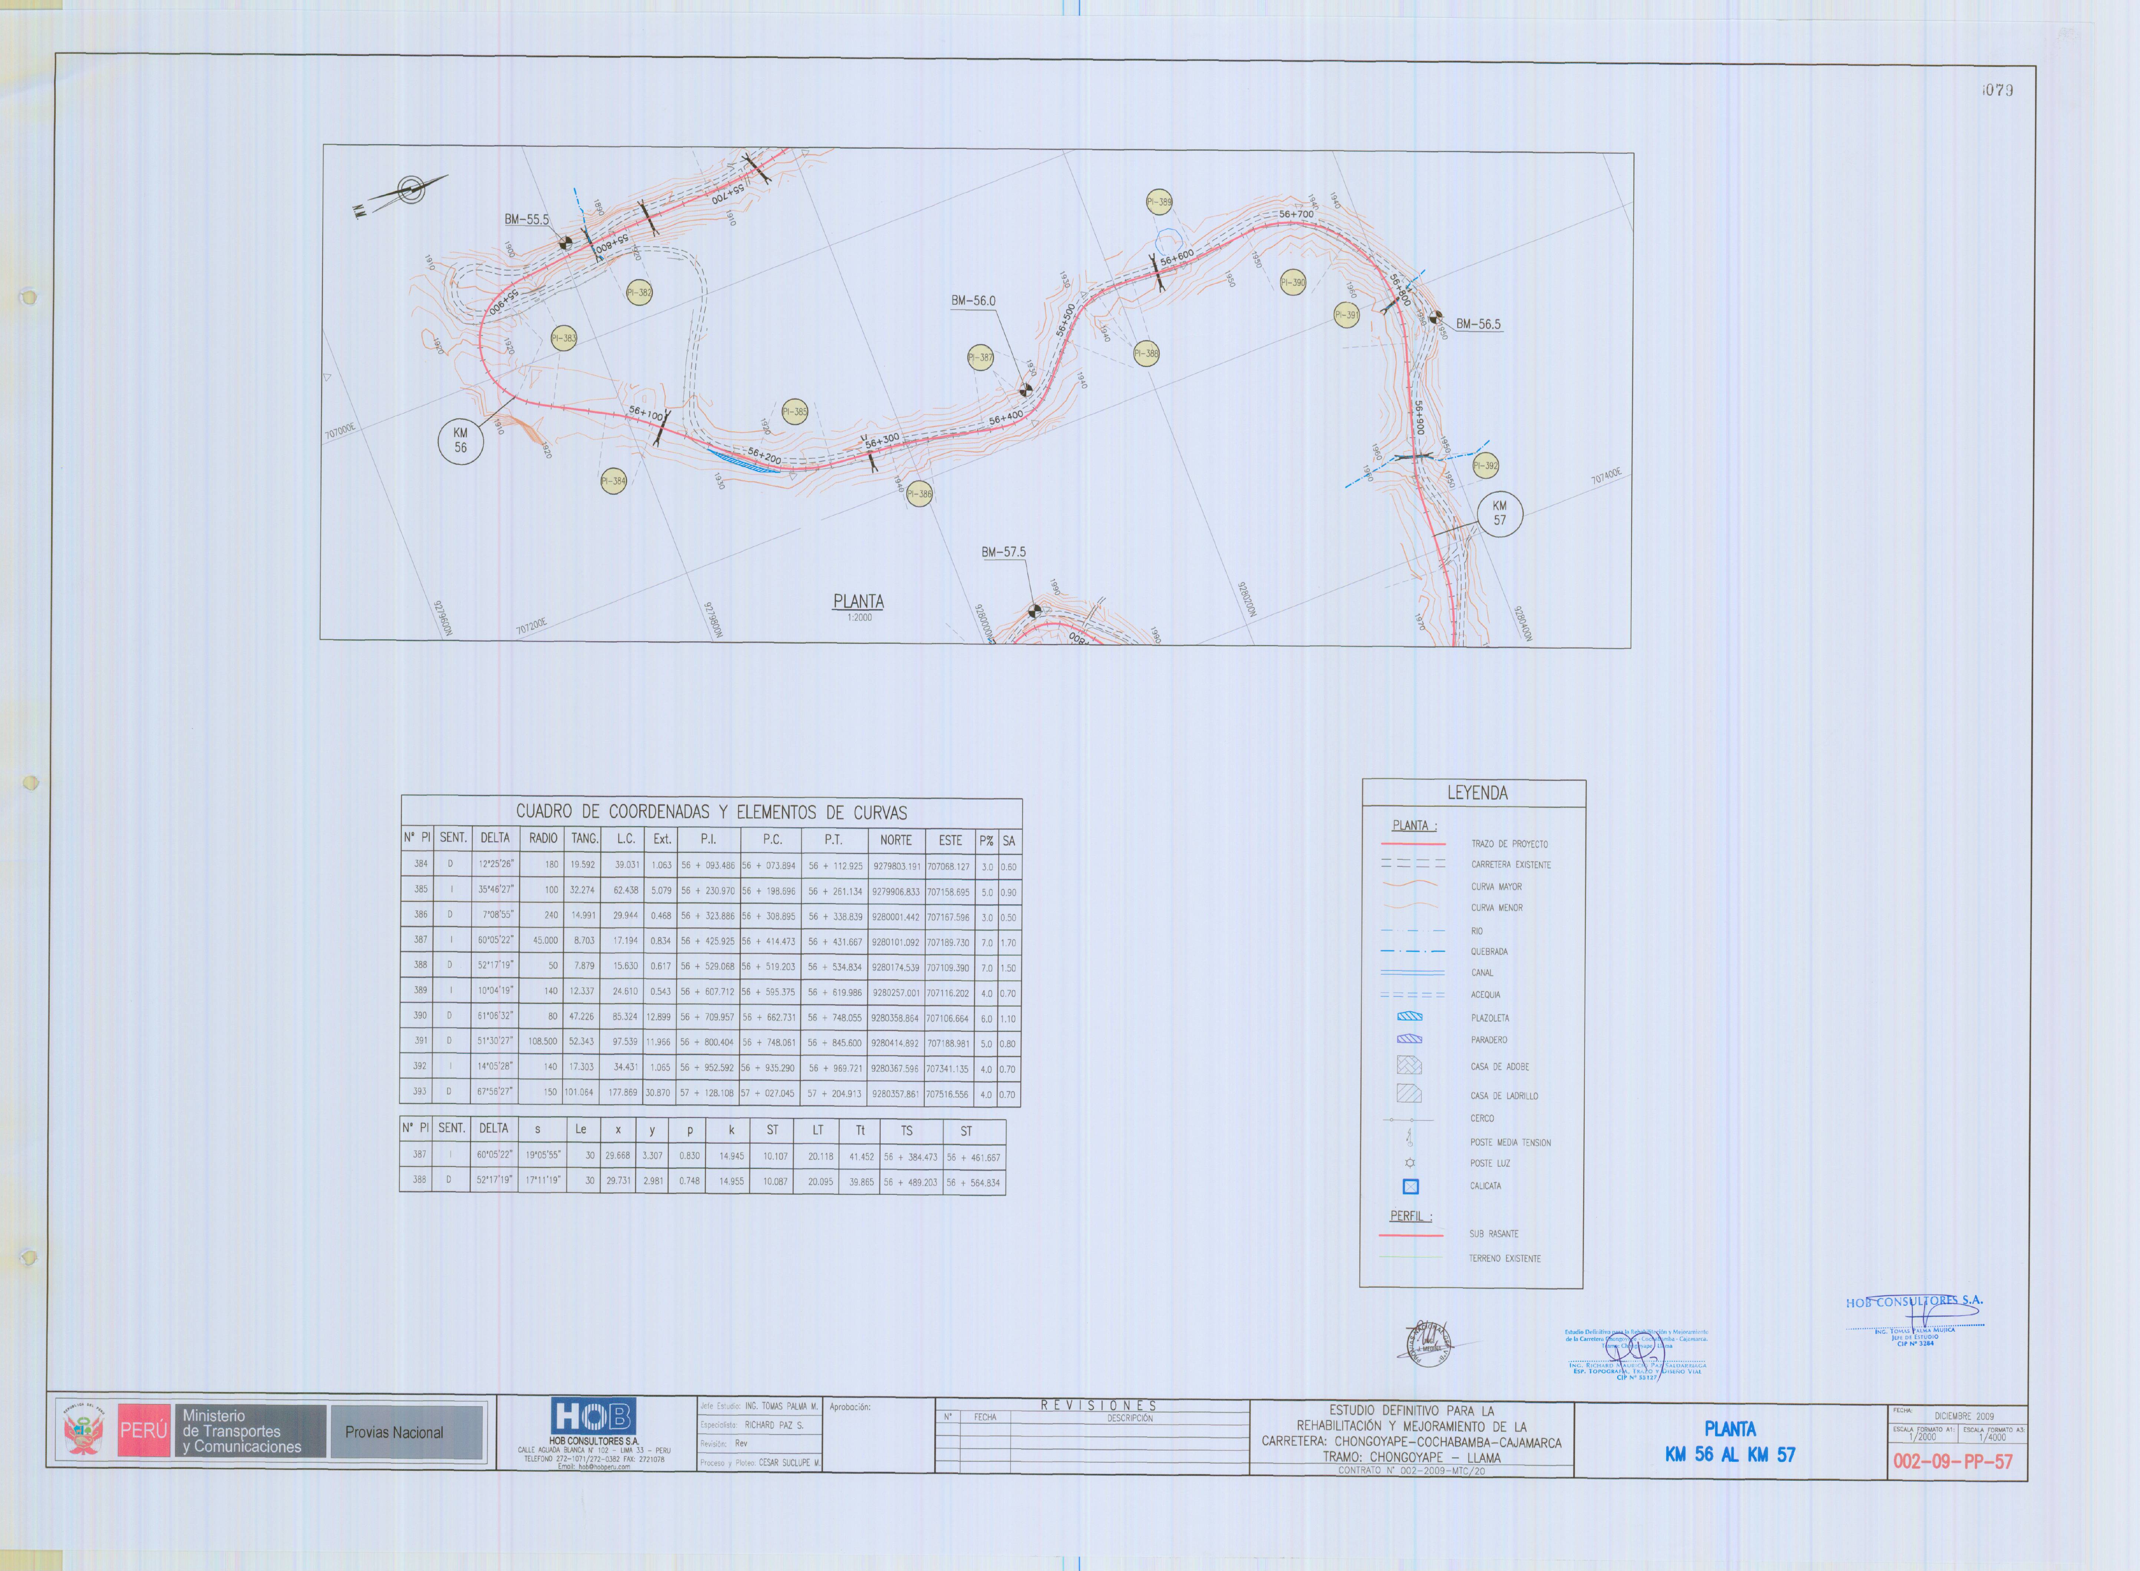Click the 56+400 station label
2140x1571 pixels.
click(1005, 417)
